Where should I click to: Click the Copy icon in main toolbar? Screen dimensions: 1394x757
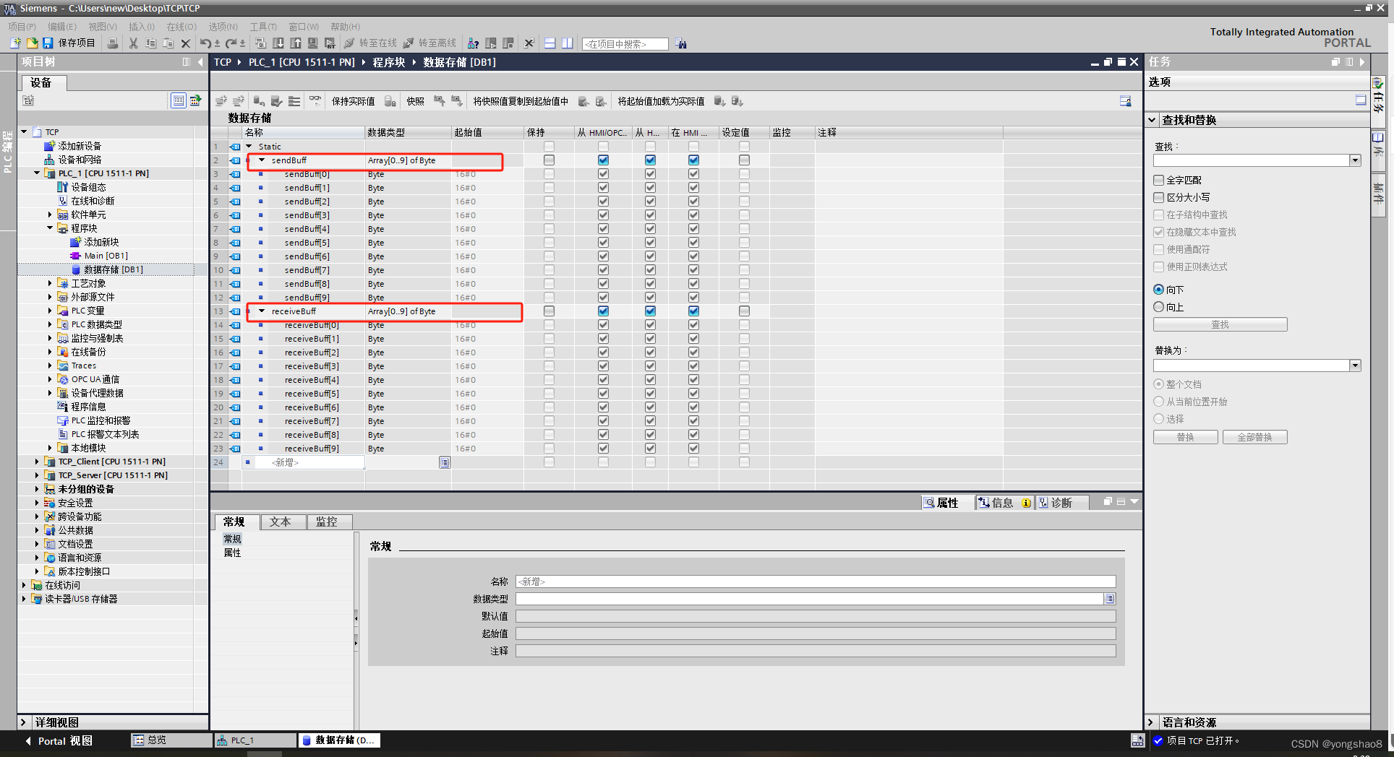click(150, 43)
